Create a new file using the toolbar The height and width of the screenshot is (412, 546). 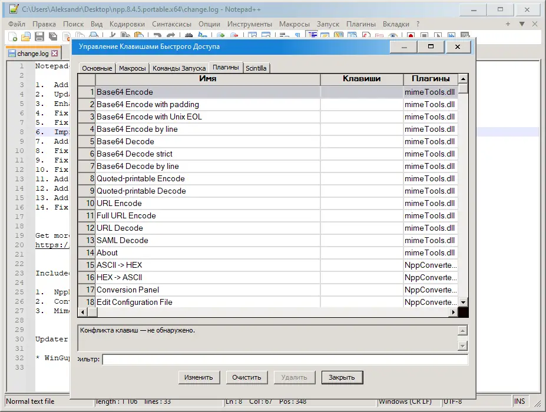tap(13, 36)
